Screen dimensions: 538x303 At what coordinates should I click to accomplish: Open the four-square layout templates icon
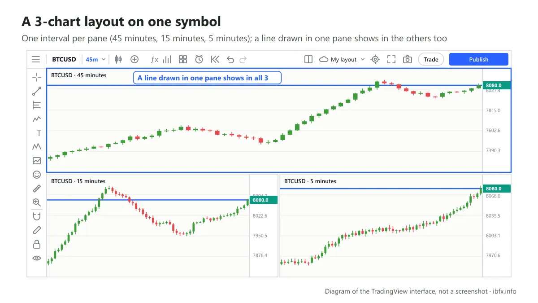click(183, 59)
